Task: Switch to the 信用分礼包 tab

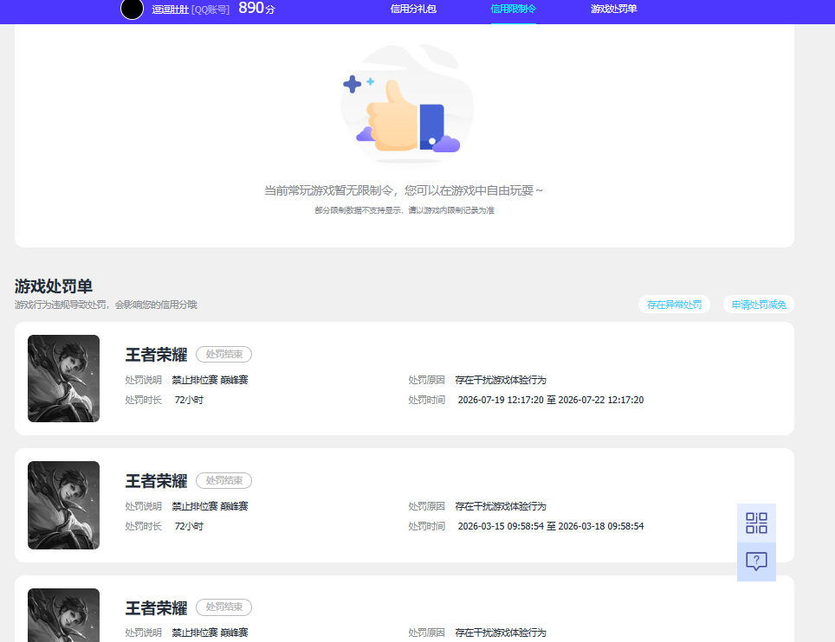Action: click(413, 9)
